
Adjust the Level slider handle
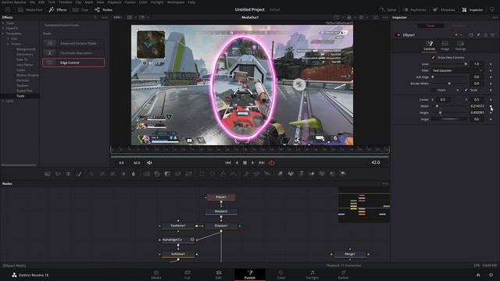point(466,64)
